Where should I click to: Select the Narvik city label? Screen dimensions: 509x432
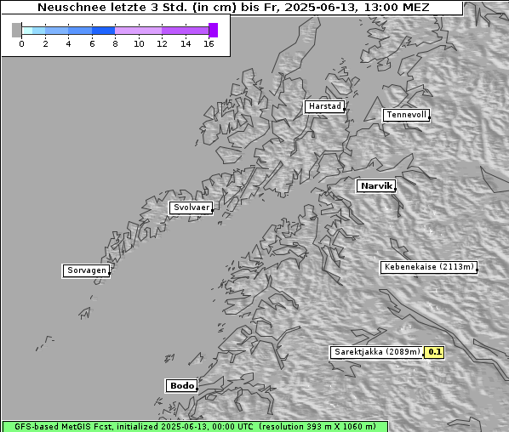click(x=376, y=186)
